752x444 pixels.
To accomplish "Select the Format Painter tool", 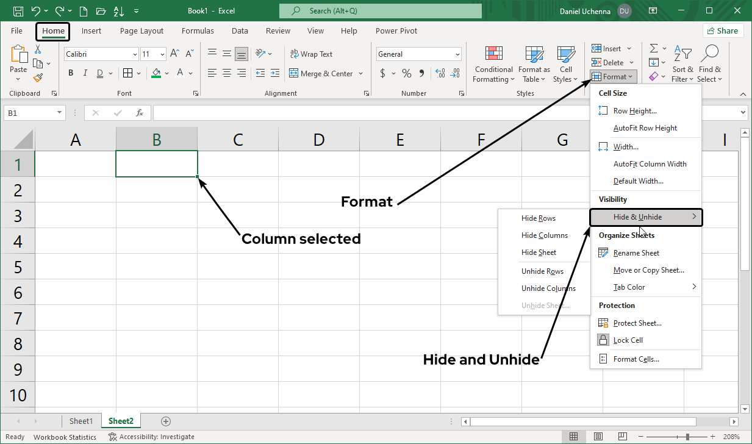I will tap(38, 76).
